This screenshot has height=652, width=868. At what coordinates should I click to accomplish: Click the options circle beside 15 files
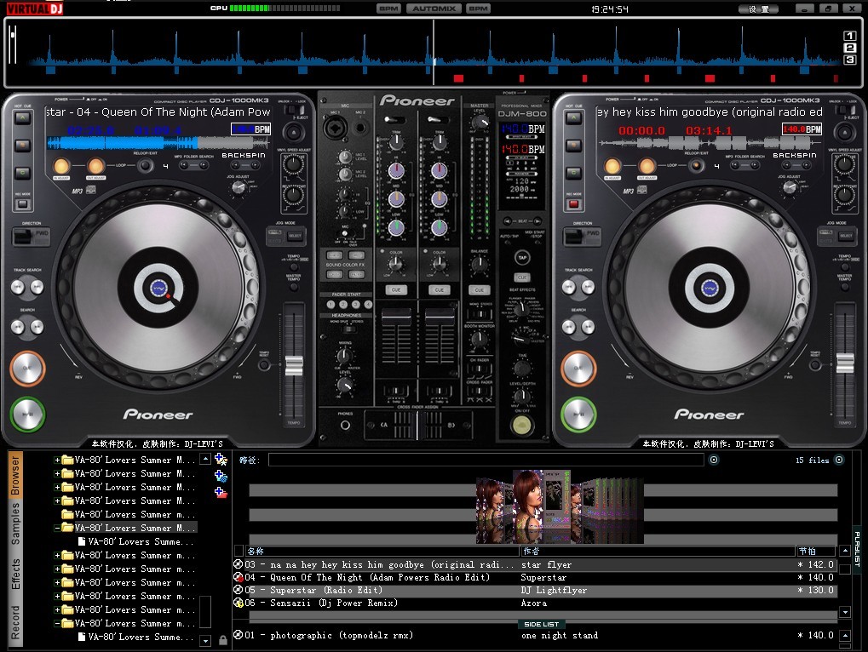pos(839,460)
